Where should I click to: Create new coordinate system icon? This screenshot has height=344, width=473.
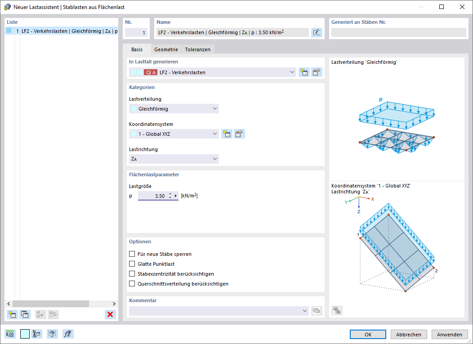pos(227,134)
